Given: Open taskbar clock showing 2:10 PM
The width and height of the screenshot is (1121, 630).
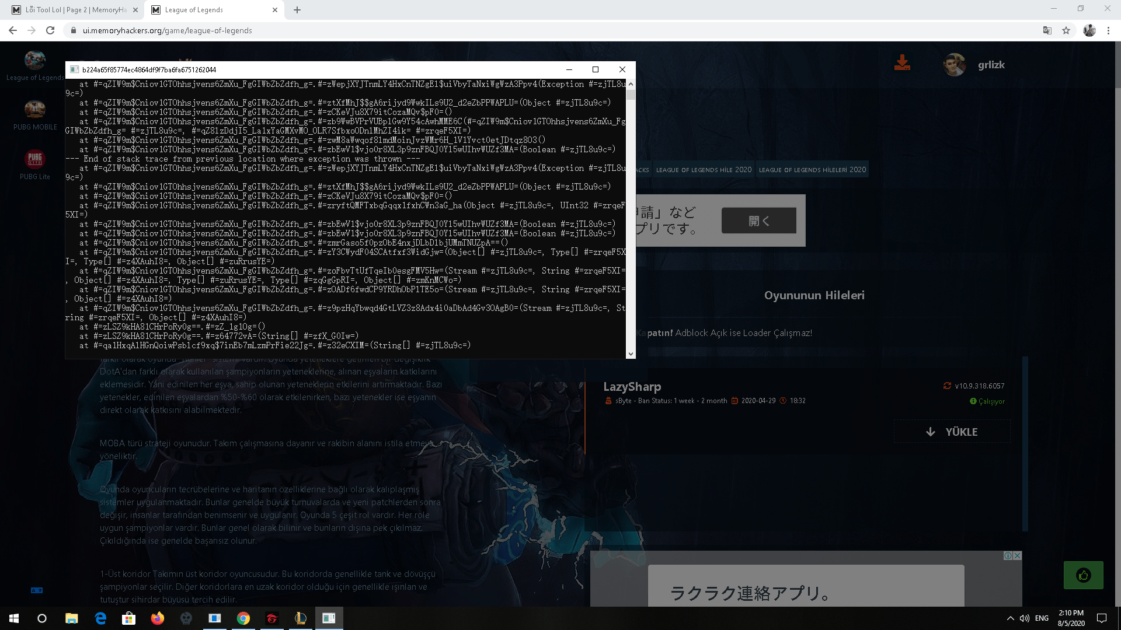Looking at the screenshot, I should (1071, 618).
